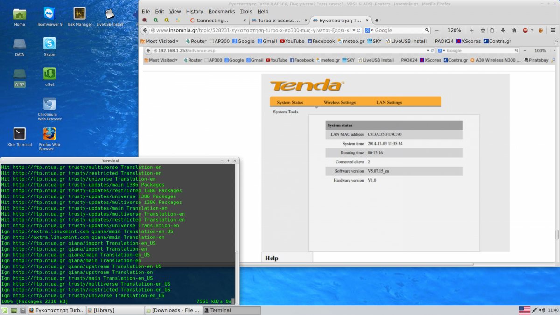Viewport: 560px width, 315px height.
Task: Select the Terminal taskbar button
Action: pyautogui.click(x=231, y=310)
